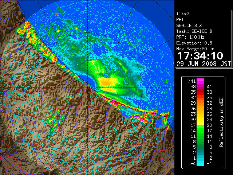Click the 'Elevation:-0.5' text
The image size is (233, 175).
[x=194, y=43]
